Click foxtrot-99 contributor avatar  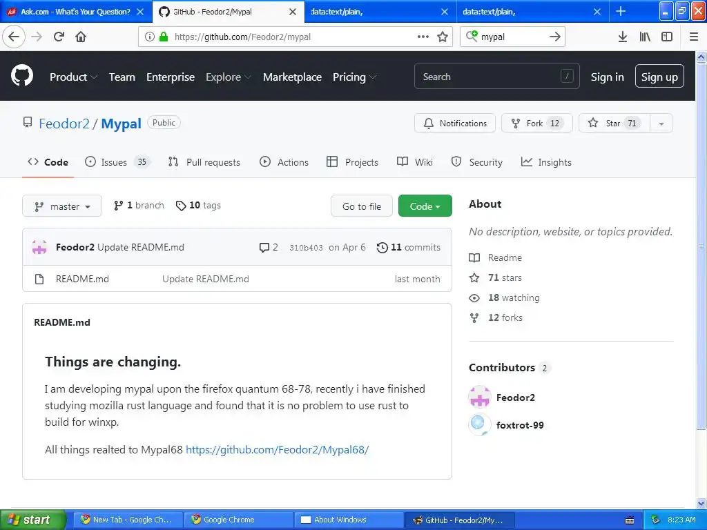479,424
